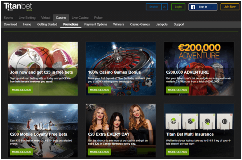Click 'Make your first deposit' description text
This screenshot has width=242, height=160.
(119, 80)
